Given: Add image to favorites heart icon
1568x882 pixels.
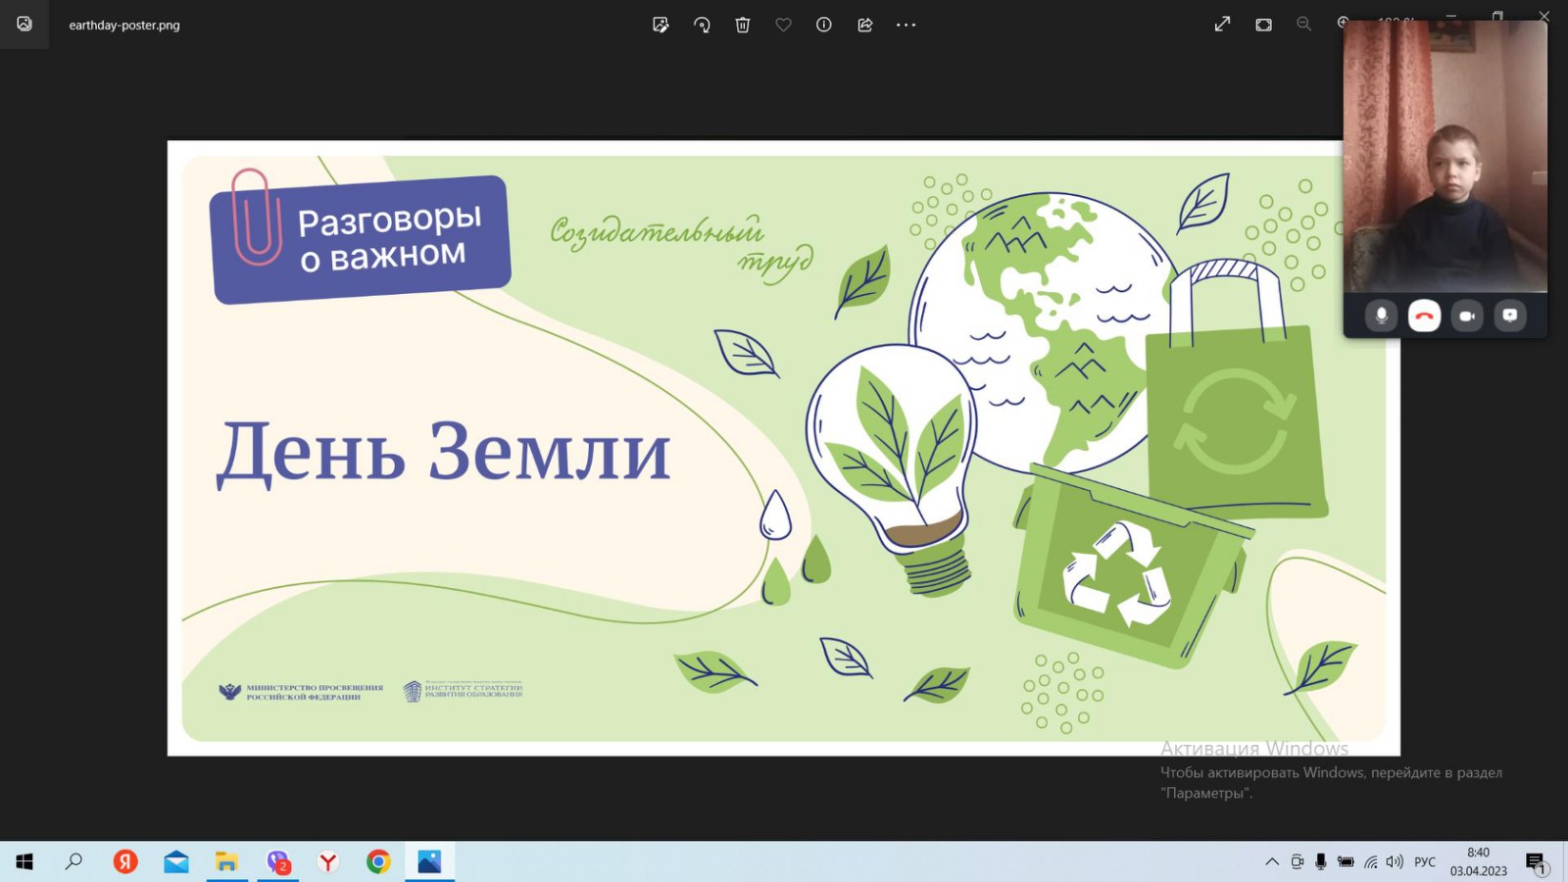Looking at the screenshot, I should point(783,24).
